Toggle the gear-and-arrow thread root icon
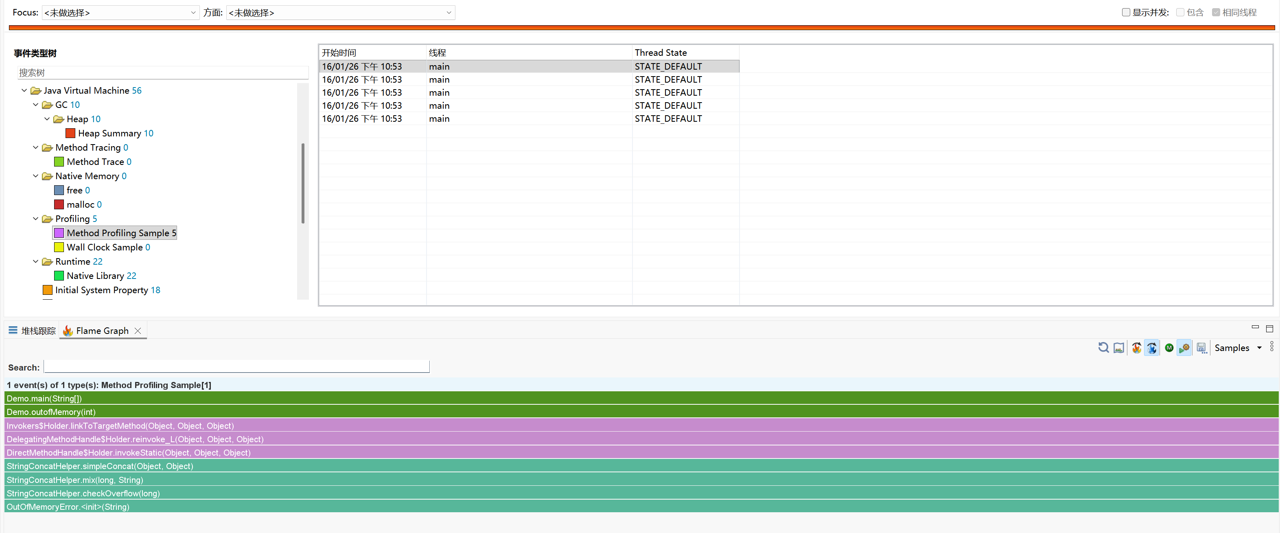The image size is (1280, 533). pyautogui.click(x=1184, y=348)
